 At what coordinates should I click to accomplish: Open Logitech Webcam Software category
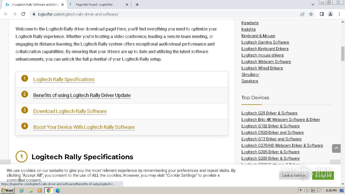pos(266,62)
